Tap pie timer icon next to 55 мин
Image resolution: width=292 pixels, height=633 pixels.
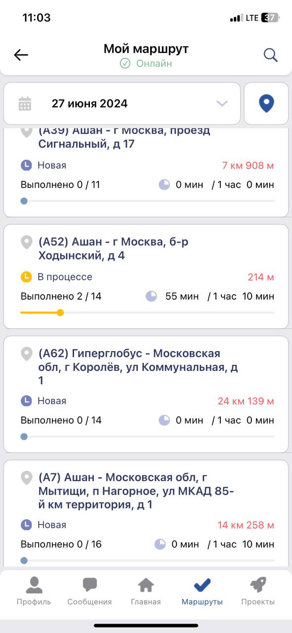pos(151,296)
